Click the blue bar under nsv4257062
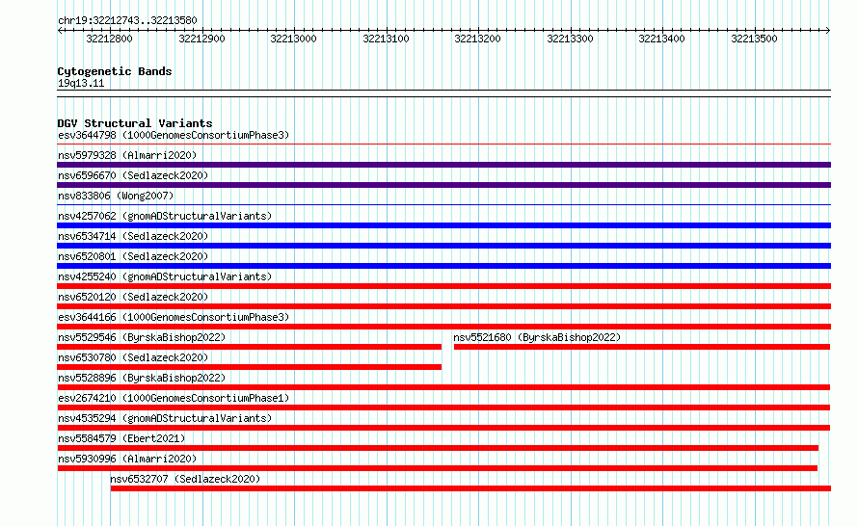The width and height of the screenshot is (858, 526). (x=443, y=225)
